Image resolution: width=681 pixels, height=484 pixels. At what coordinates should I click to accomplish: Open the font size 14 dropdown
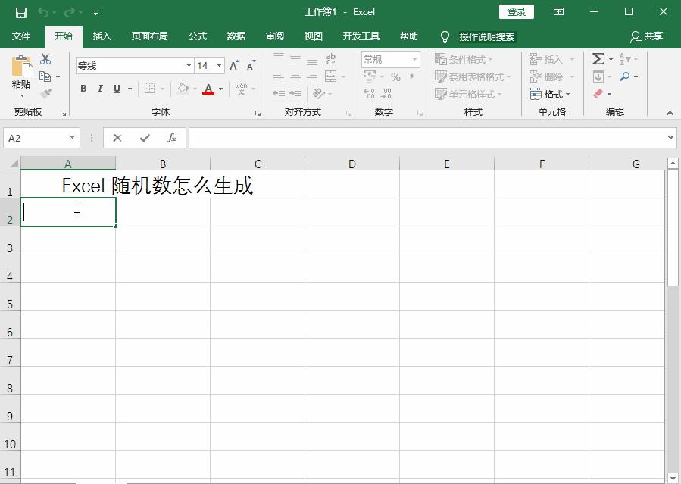220,66
